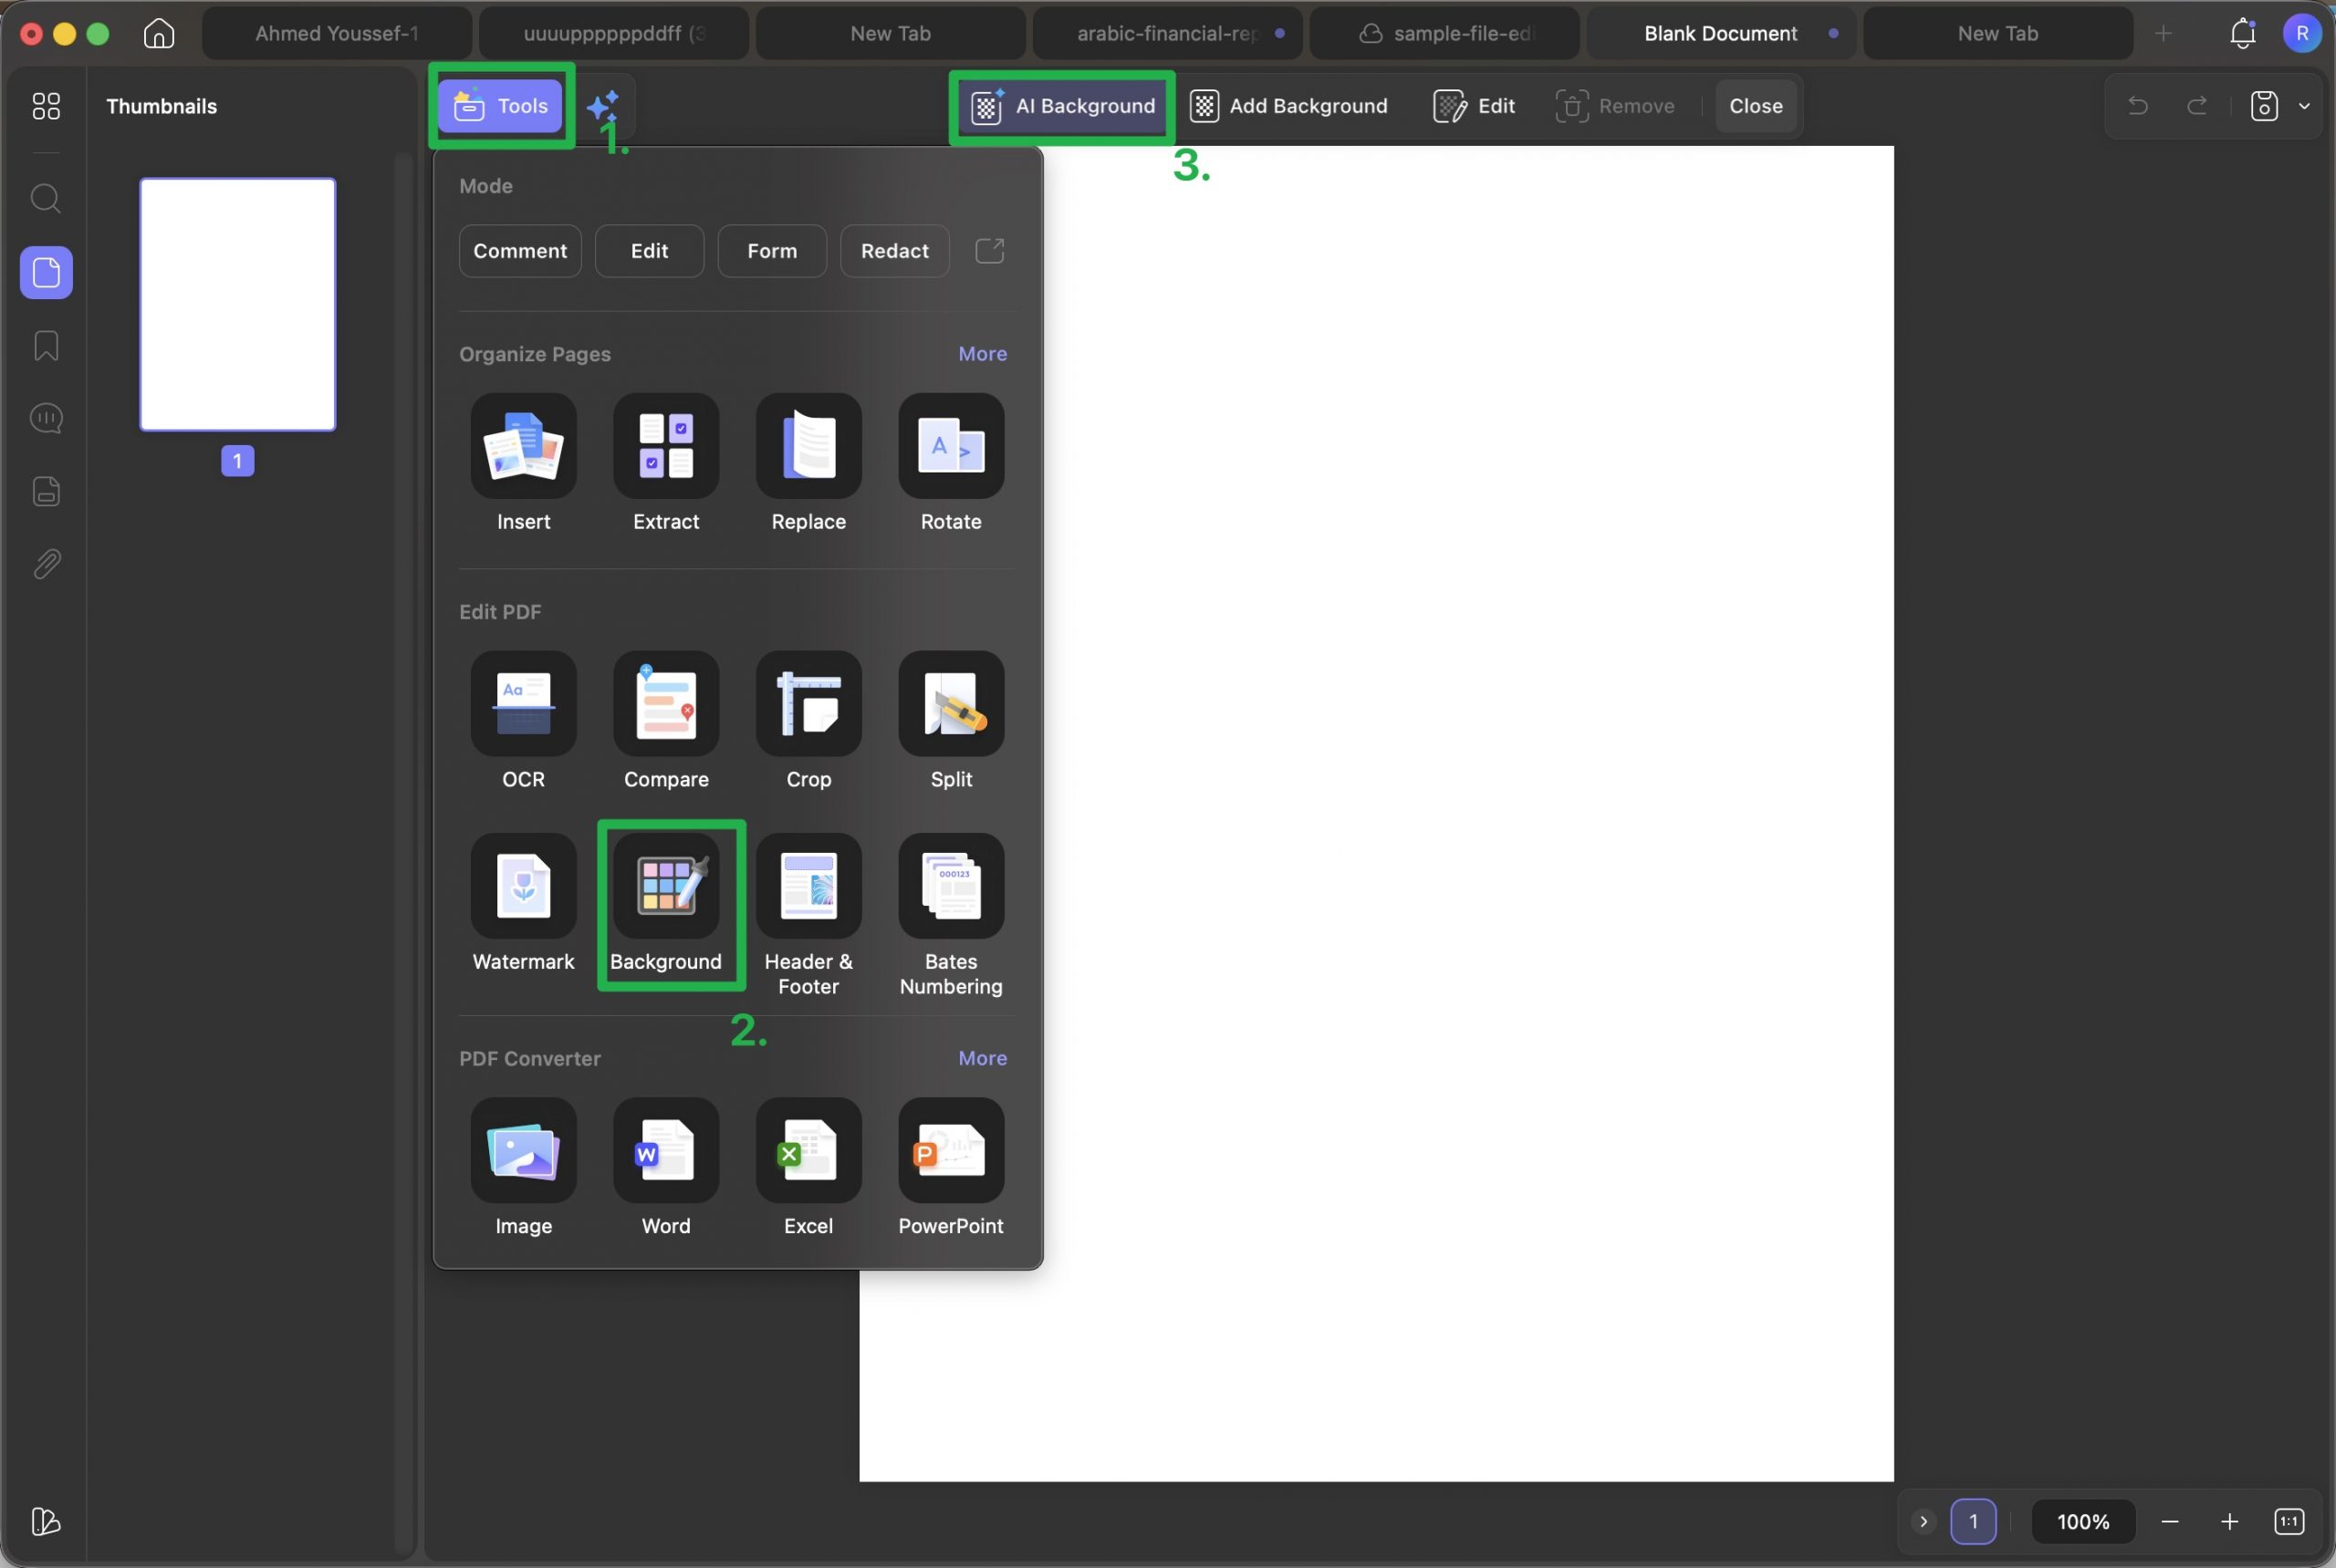2336x1568 pixels.
Task: Switch to the first New Tab
Action: point(891,33)
